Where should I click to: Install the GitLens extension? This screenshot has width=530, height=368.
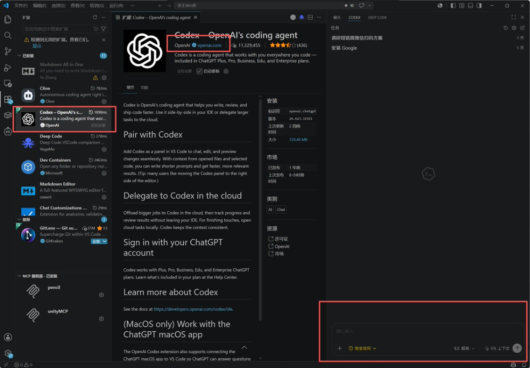96,241
